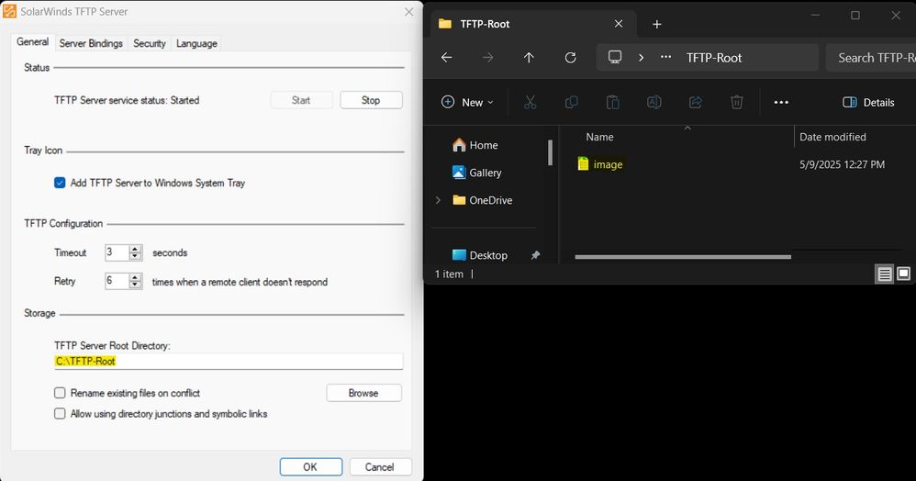Click the Cut scissors icon in Explorer toolbar
The height and width of the screenshot is (481, 916).
(530, 102)
